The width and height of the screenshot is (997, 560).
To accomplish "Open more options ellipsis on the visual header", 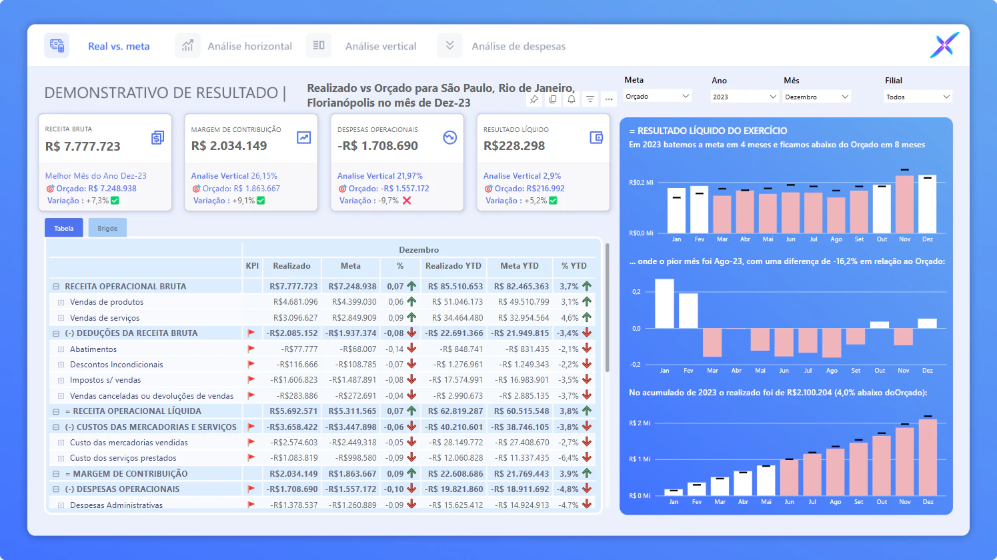I will click(609, 99).
